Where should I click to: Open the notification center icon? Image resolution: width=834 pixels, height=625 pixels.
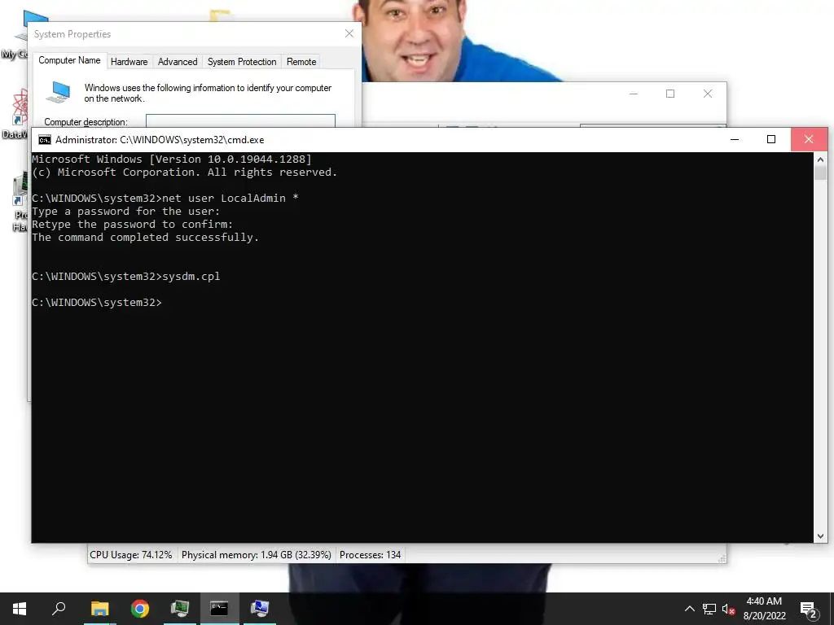pyautogui.click(x=809, y=609)
